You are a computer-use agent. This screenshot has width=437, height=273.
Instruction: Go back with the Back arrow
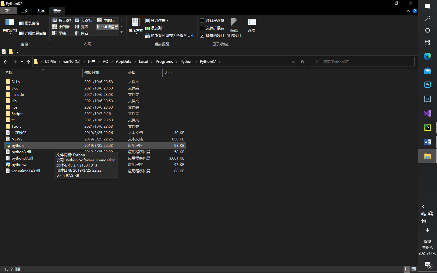coord(6,62)
